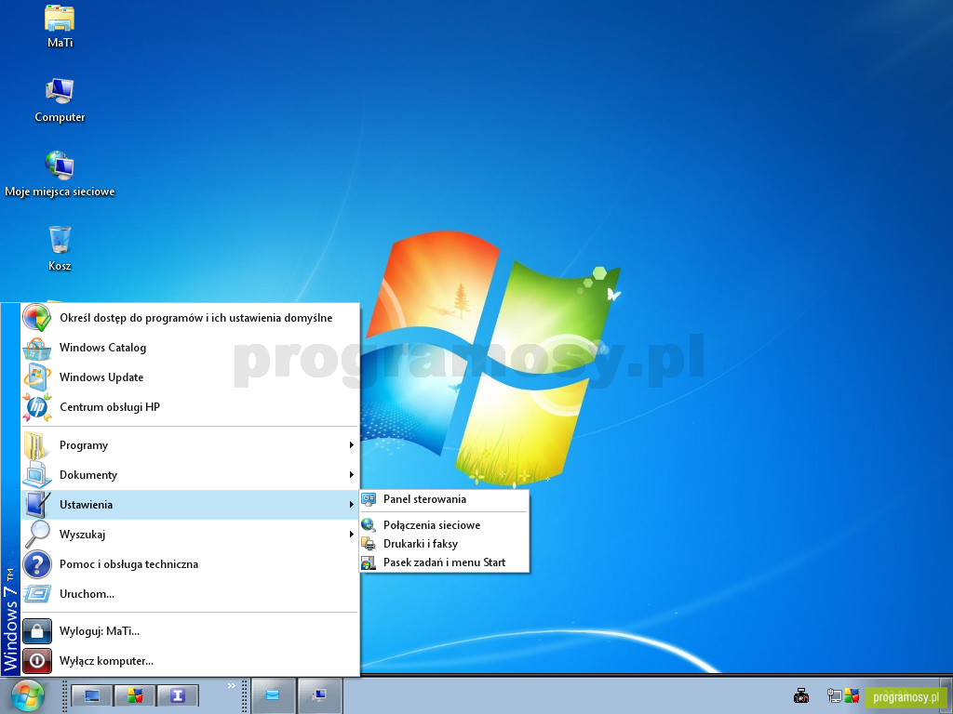Click the camera icon in system tray
The width and height of the screenshot is (953, 714).
801,695
